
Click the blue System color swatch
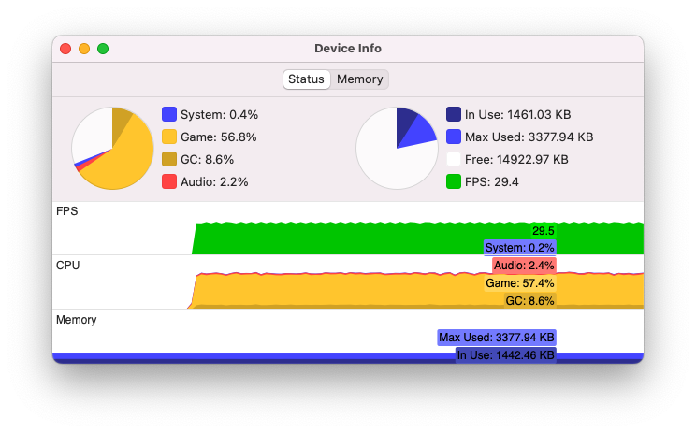(169, 114)
